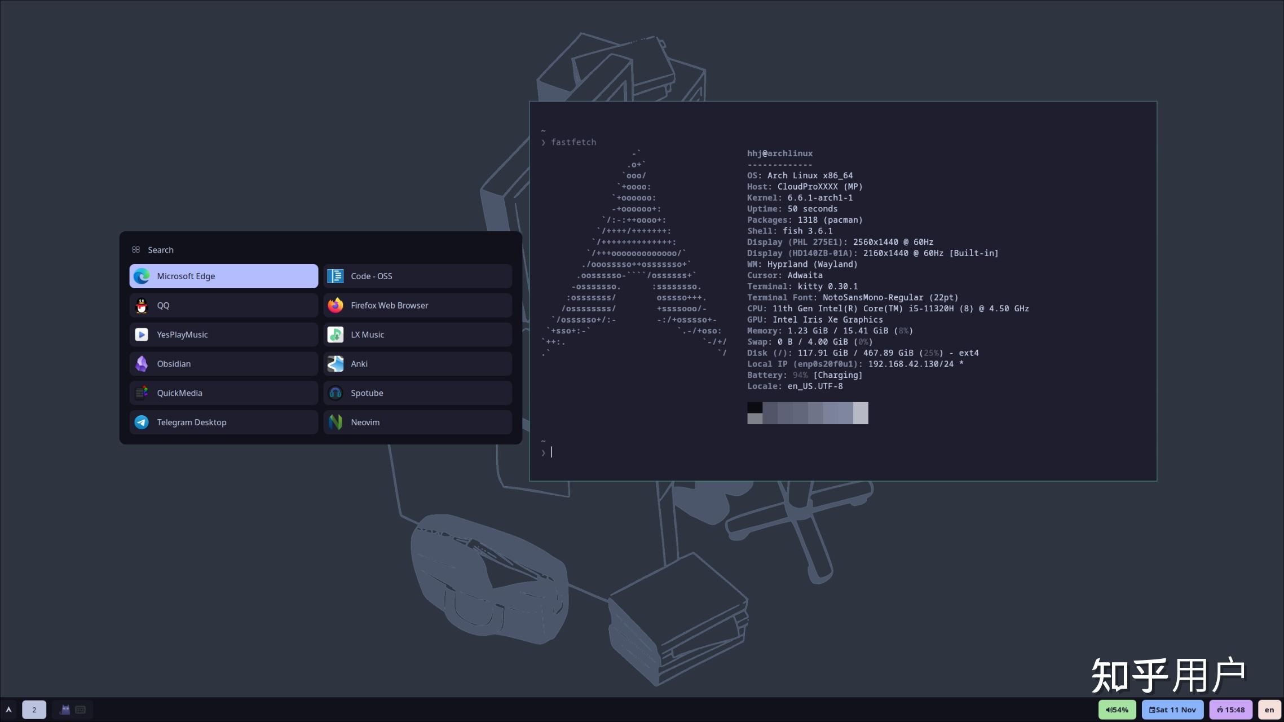Open the Sat 11 Nov date widget

[1172, 710]
